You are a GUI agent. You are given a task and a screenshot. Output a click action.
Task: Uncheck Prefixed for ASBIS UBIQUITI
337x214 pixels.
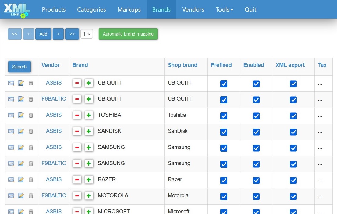pyautogui.click(x=224, y=84)
